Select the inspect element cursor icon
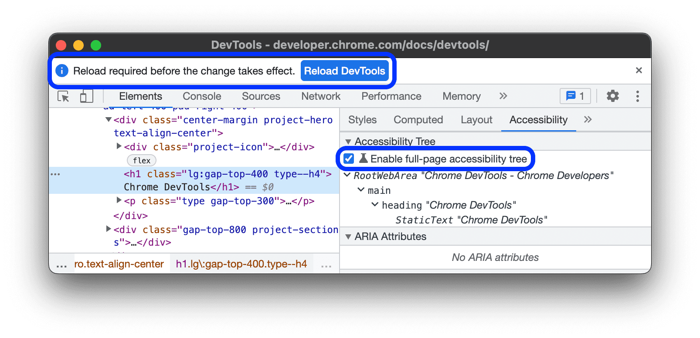The height and width of the screenshot is (338, 700). coord(63,96)
